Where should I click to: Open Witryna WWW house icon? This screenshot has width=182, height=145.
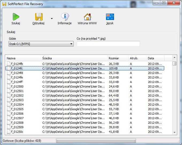87,17
